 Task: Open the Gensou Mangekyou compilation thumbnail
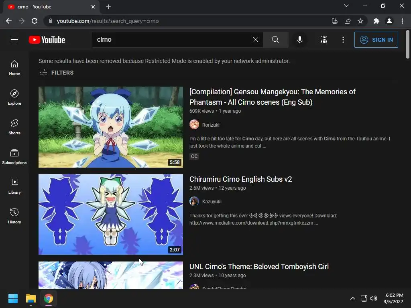coord(111,127)
